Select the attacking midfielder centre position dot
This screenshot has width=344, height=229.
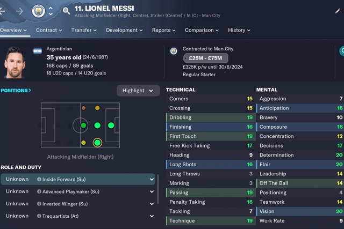coord(97,125)
